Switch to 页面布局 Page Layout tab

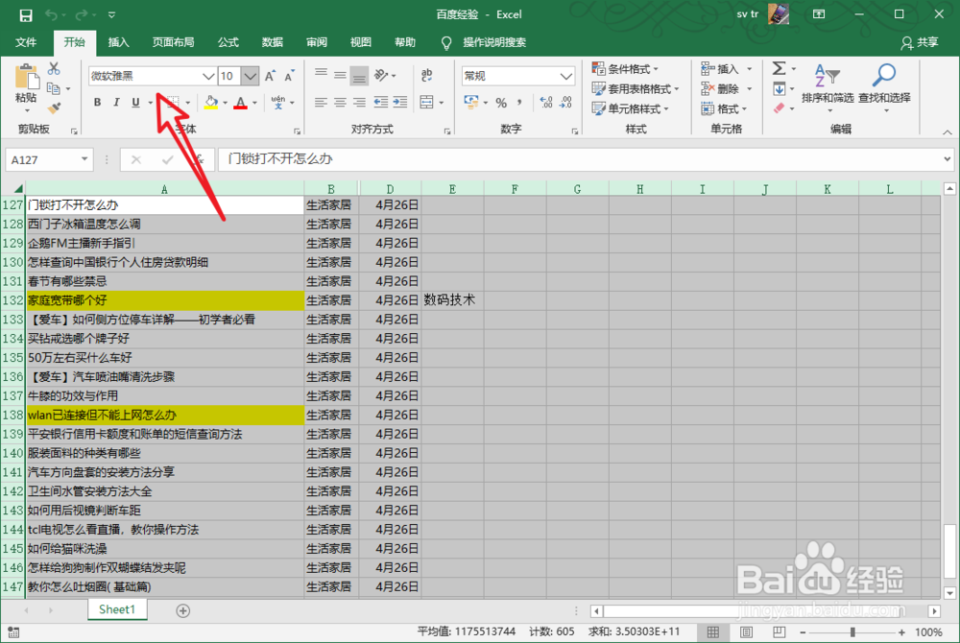[x=173, y=42]
